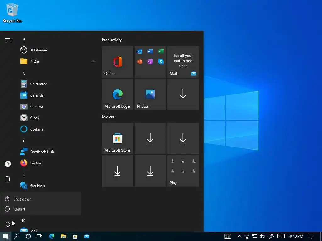Open the Microsoft Store tile

pyautogui.click(x=118, y=138)
